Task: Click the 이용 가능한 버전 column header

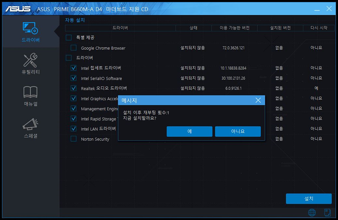Action: pyautogui.click(x=235, y=28)
